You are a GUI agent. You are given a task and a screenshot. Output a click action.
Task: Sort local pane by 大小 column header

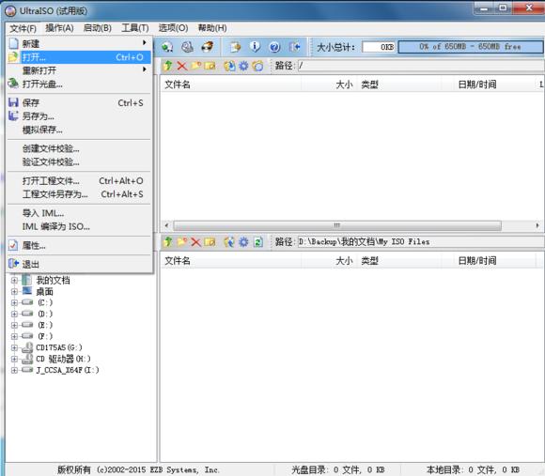point(329,261)
